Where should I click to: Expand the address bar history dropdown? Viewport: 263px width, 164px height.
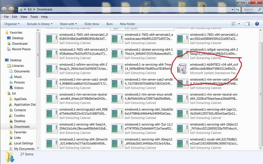click(232, 10)
